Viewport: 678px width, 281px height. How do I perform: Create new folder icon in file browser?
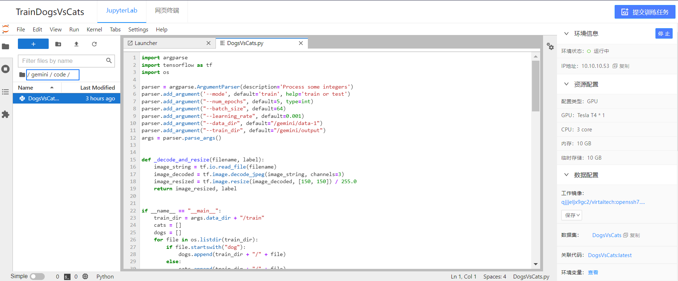58,44
